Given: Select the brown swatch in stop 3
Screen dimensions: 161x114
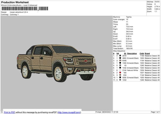Looking at the screenshot, I should (x=120, y=60).
